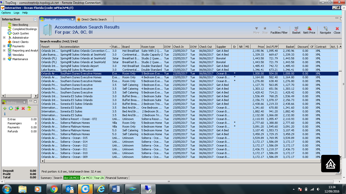Sort results by the Contract column header

(322, 47)
